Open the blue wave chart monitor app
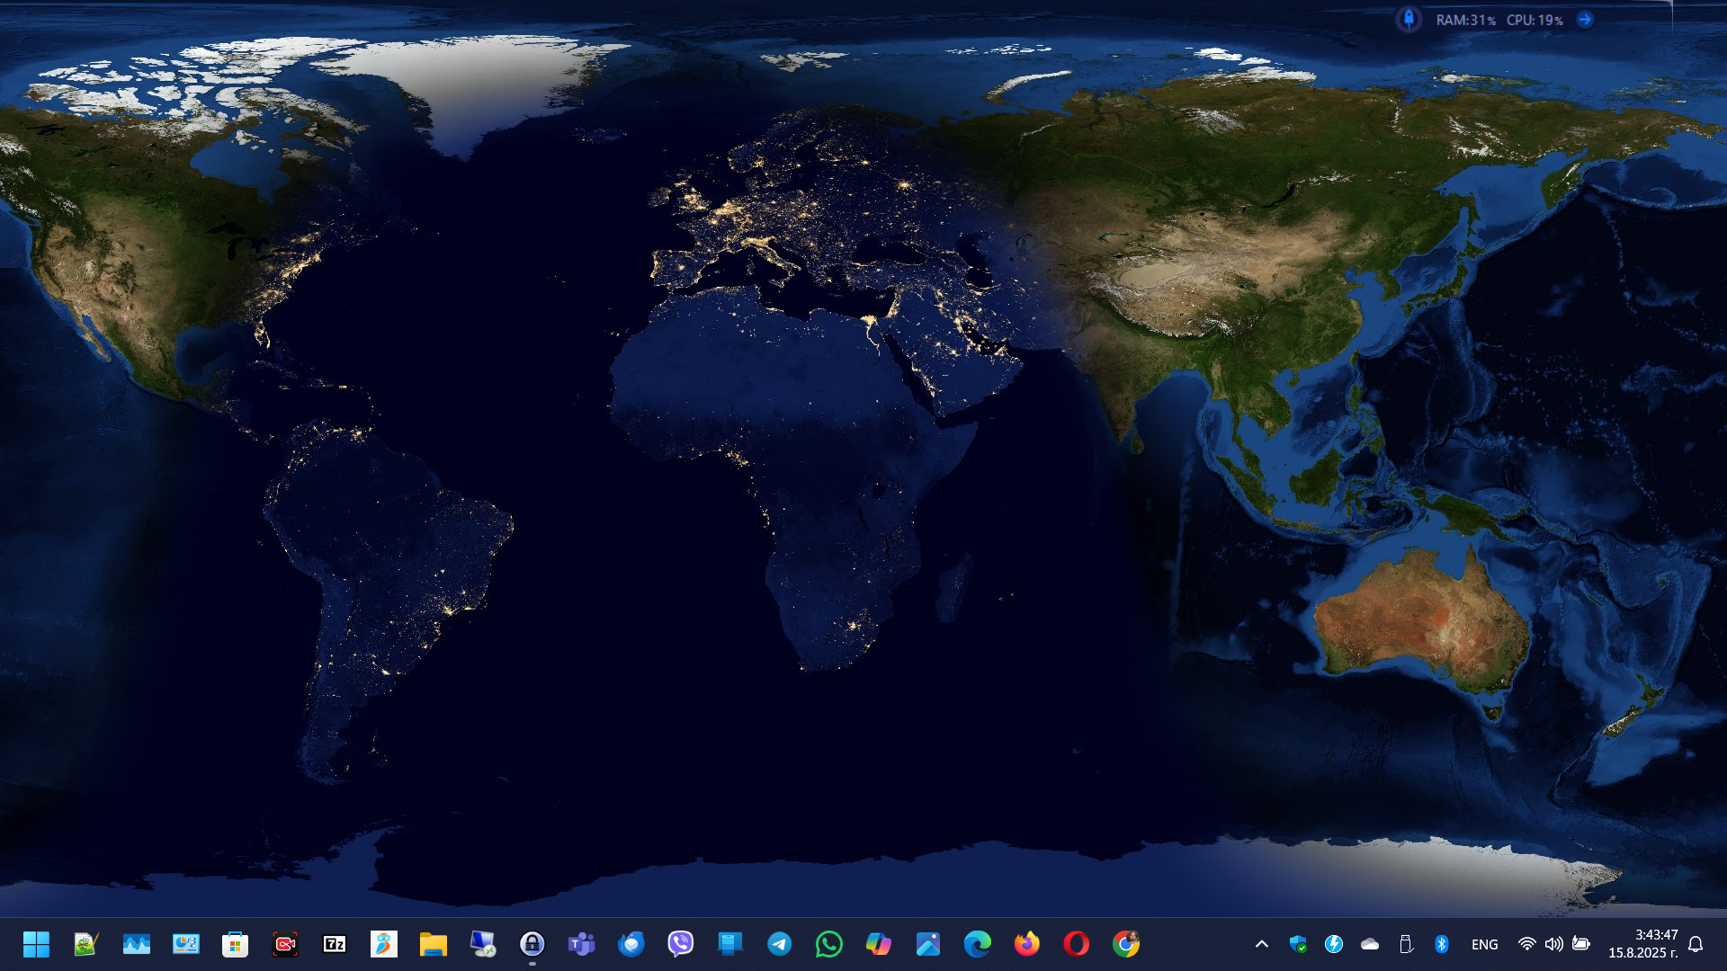 [136, 944]
